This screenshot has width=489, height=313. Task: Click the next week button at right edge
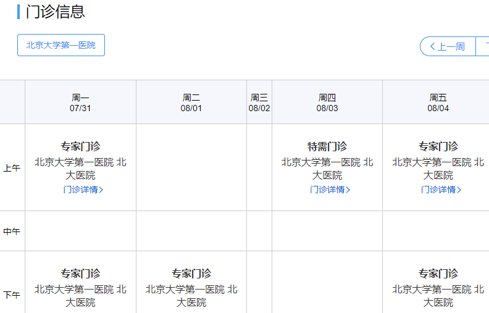[483, 46]
